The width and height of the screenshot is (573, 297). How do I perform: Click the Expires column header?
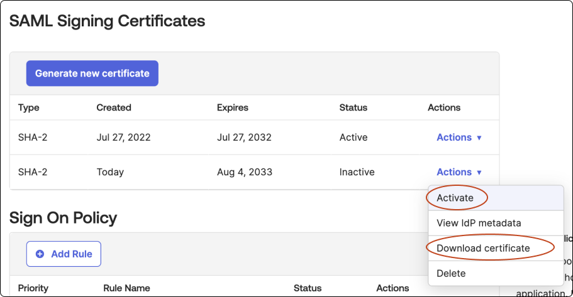point(232,107)
